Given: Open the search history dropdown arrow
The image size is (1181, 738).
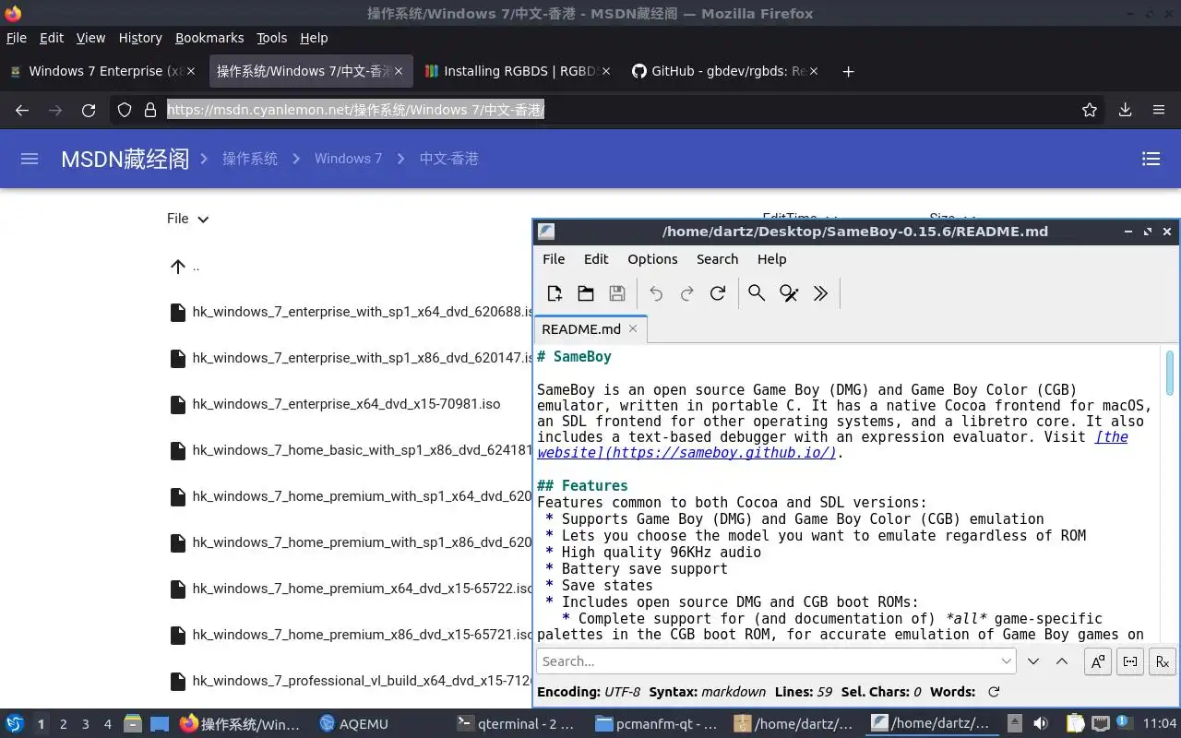Looking at the screenshot, I should pyautogui.click(x=1006, y=661).
